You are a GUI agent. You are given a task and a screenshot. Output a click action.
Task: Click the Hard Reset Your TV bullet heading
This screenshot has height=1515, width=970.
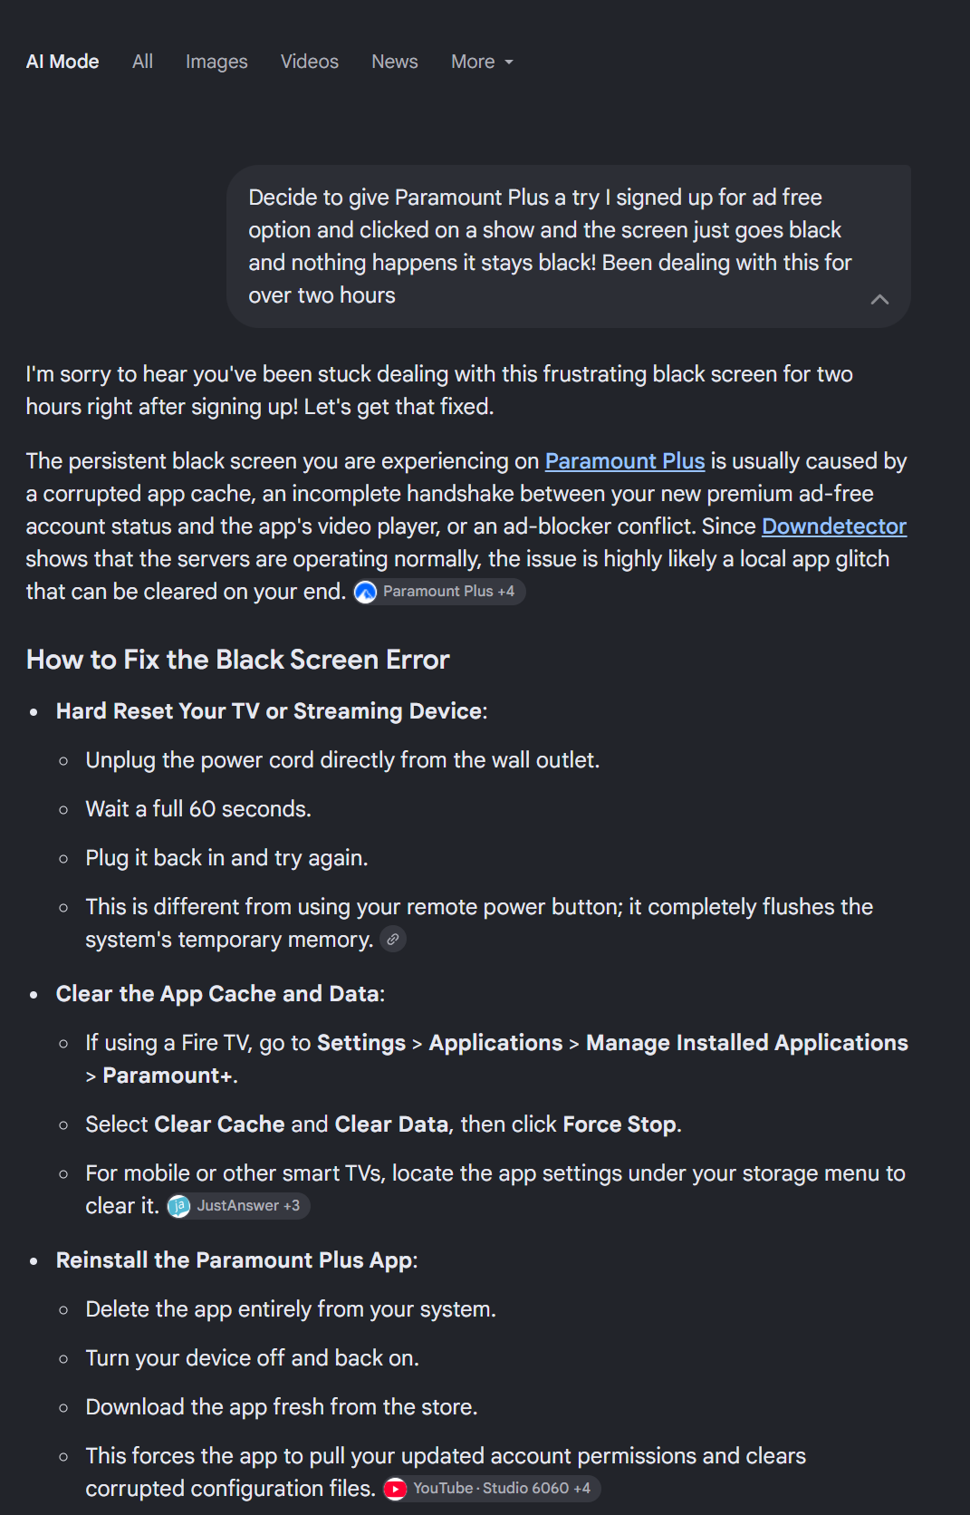tap(272, 711)
